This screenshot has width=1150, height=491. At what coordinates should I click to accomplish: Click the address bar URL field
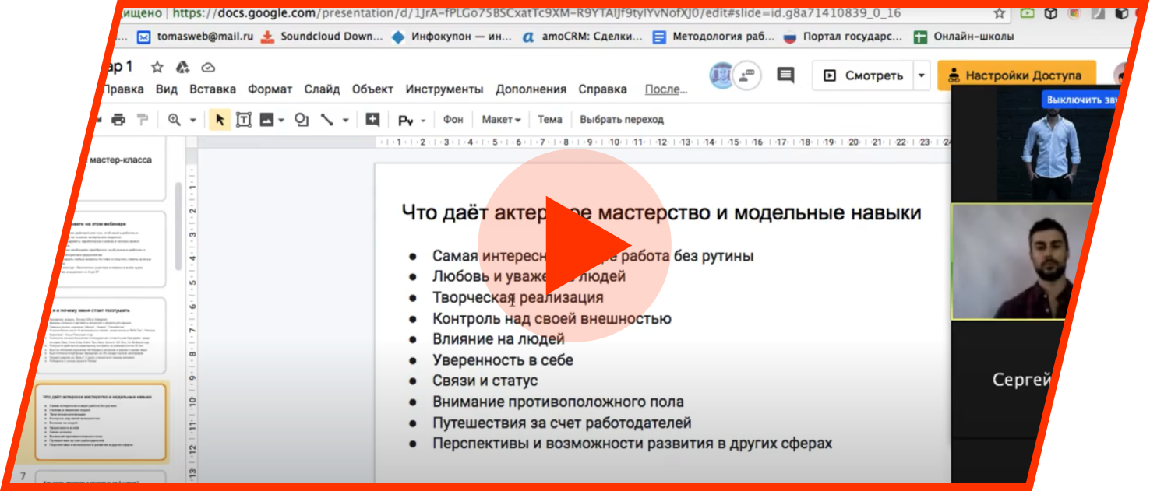[x=537, y=12]
